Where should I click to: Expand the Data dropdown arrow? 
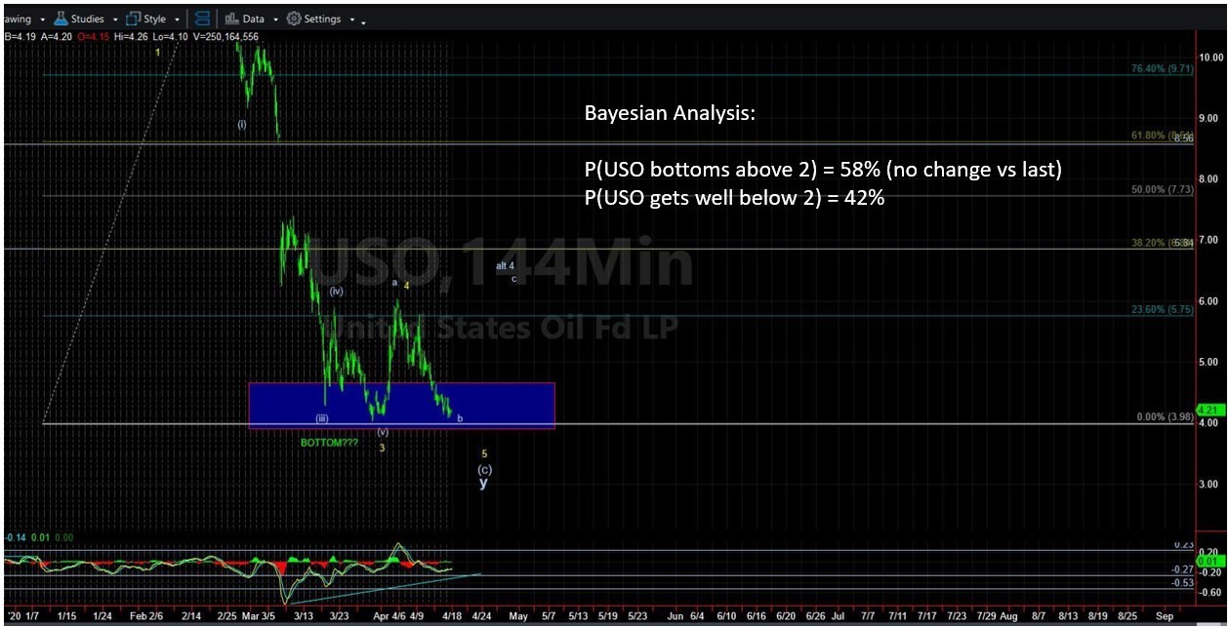275,20
